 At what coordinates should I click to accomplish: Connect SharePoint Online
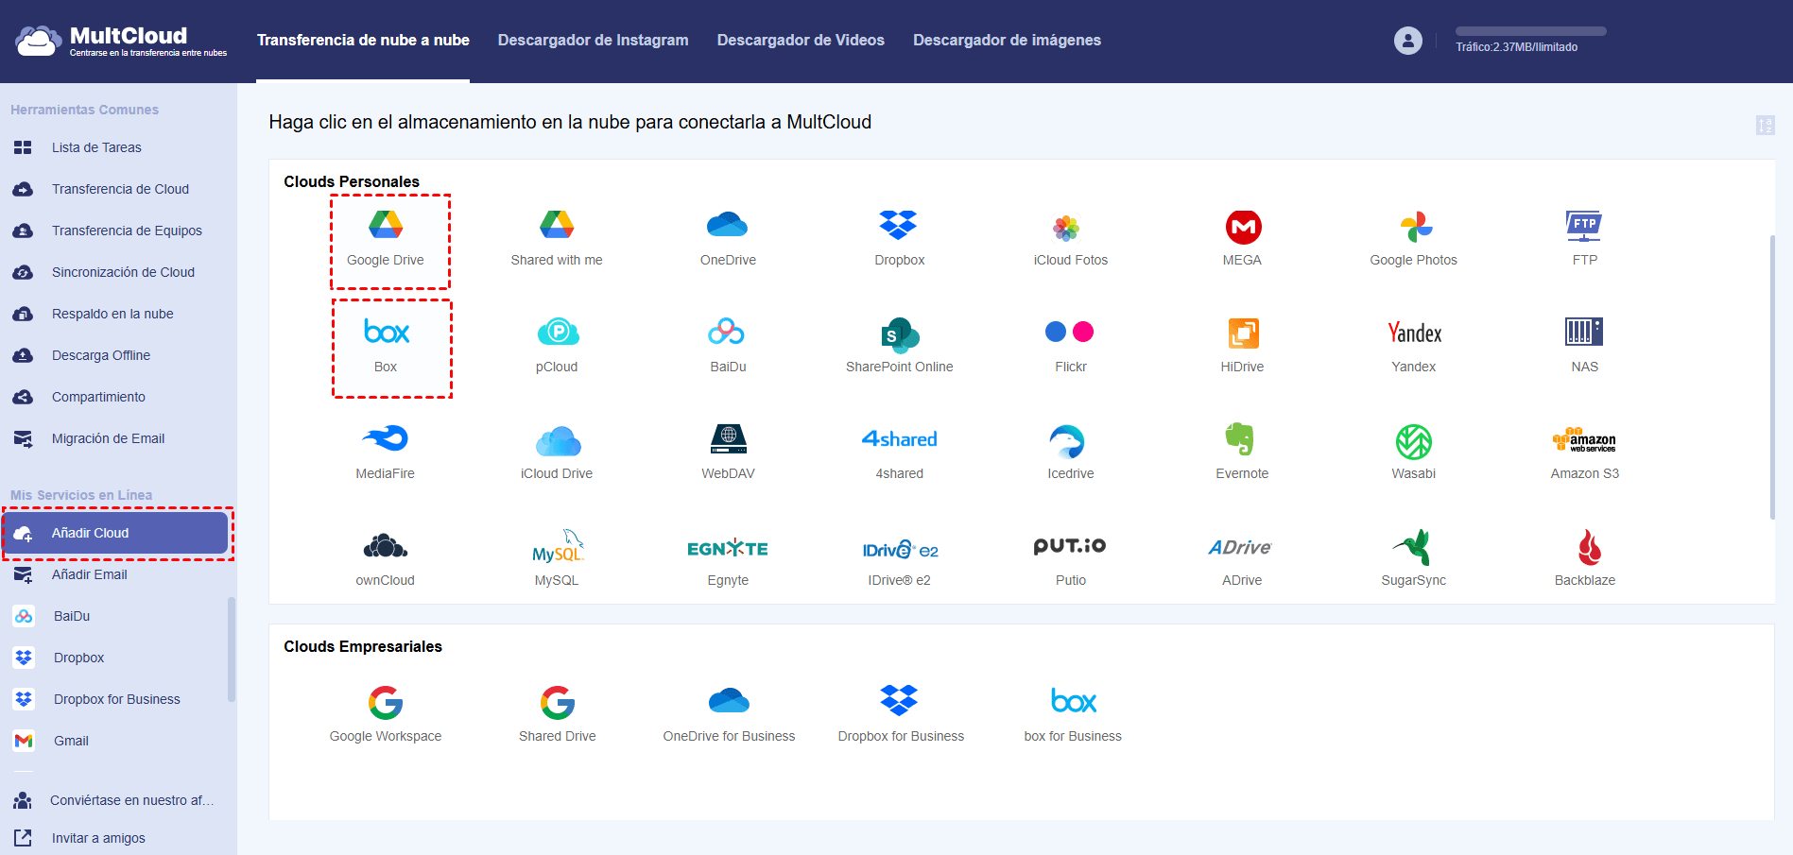click(x=899, y=346)
